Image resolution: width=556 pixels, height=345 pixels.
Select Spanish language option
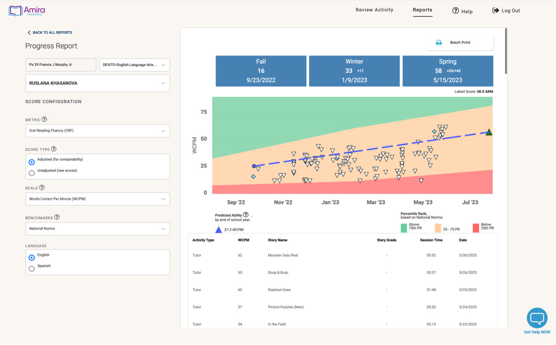coord(32,269)
